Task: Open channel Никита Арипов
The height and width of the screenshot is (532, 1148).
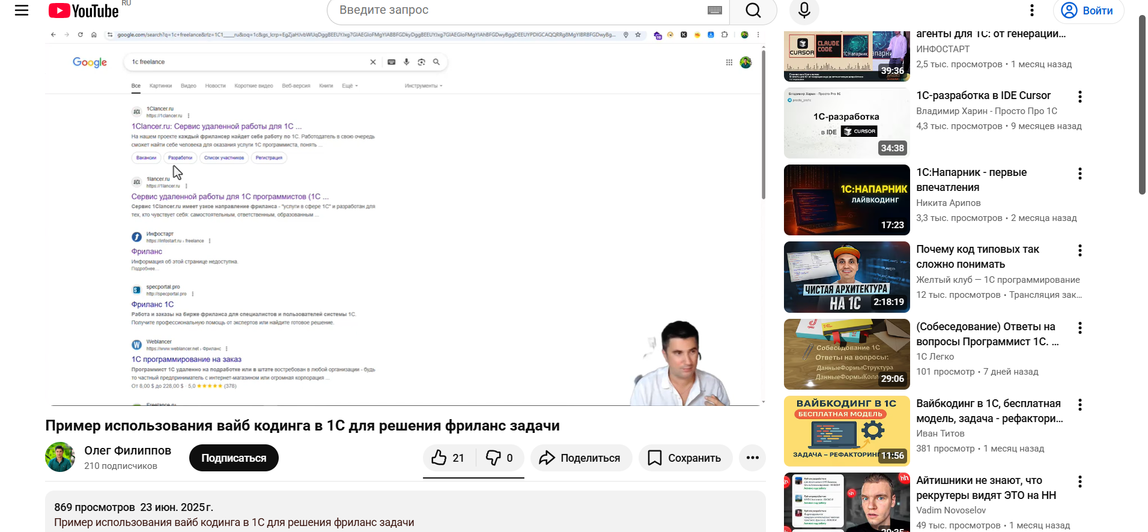Action: click(x=948, y=203)
